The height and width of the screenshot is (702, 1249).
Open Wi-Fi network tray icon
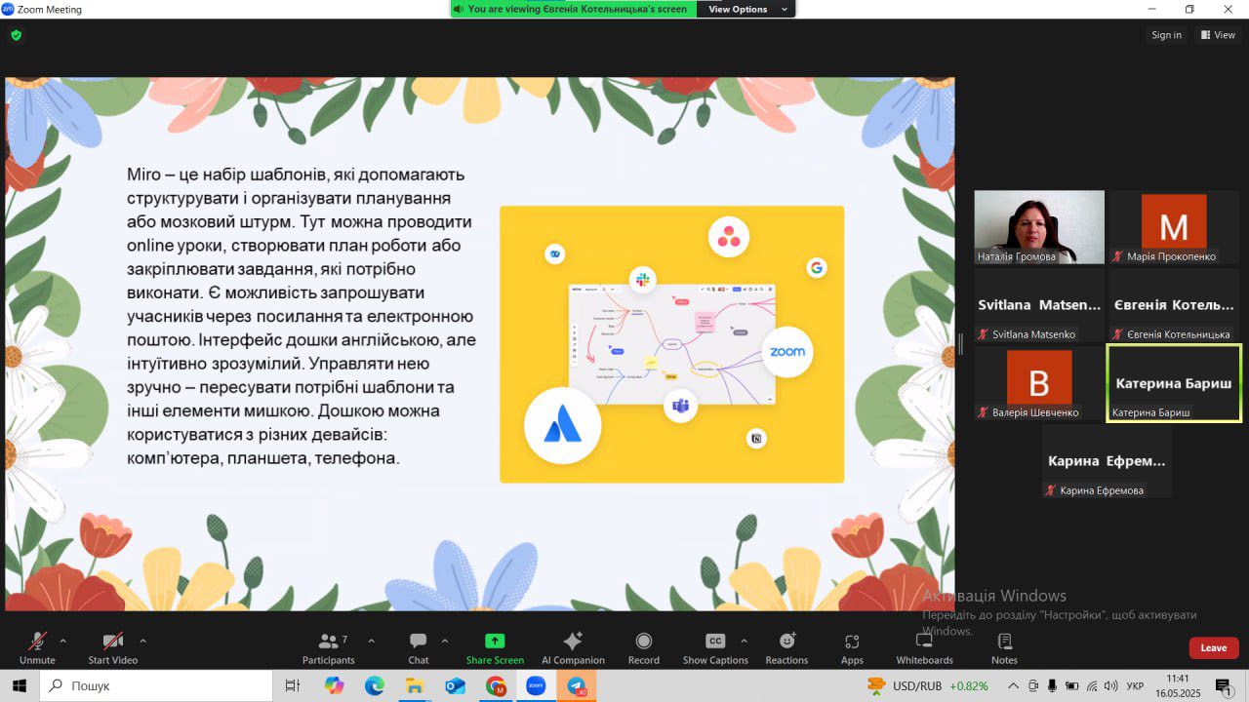[x=1092, y=685]
